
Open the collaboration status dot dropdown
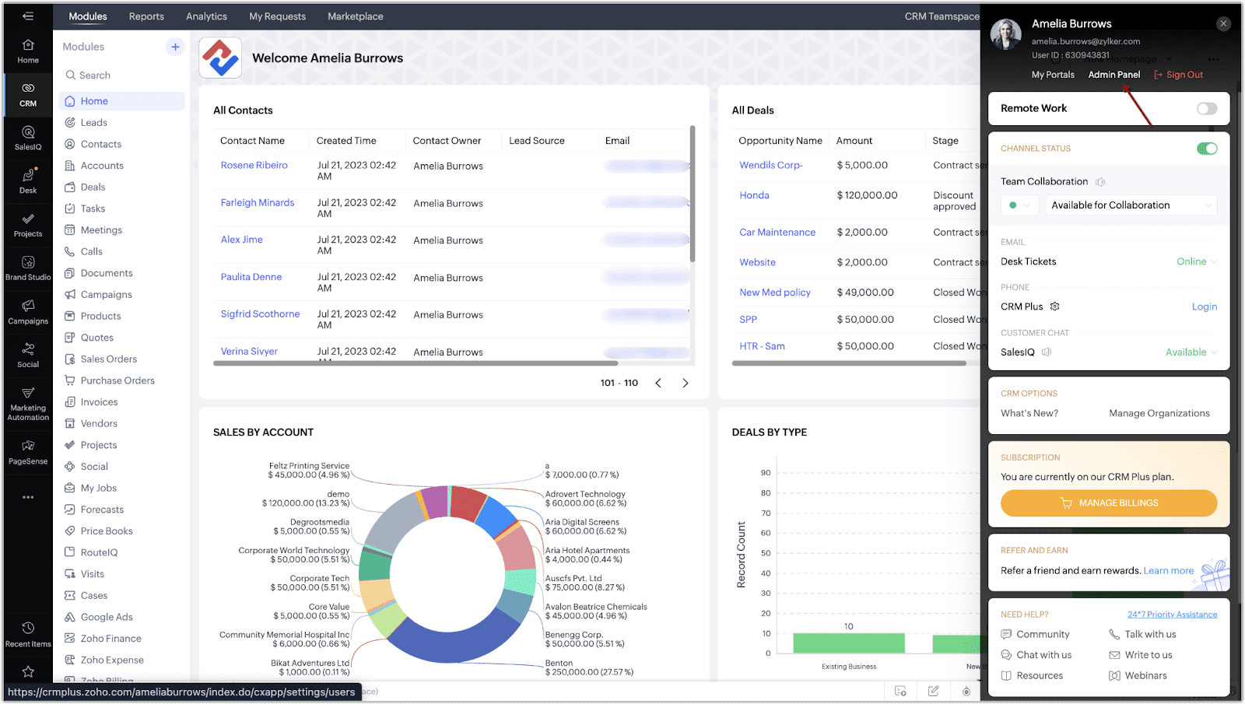[x=1019, y=205]
